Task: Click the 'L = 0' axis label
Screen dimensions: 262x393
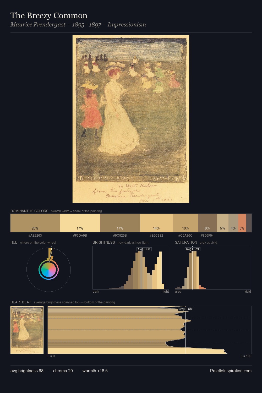Action: tap(51, 356)
